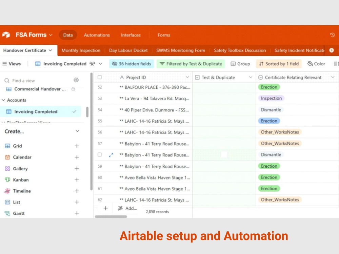The height and width of the screenshot is (254, 339).
Task: Toggle the Views sidebar button
Action: pos(12,64)
